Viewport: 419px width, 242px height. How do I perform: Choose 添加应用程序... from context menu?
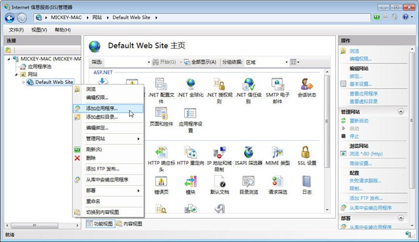[x=108, y=108]
